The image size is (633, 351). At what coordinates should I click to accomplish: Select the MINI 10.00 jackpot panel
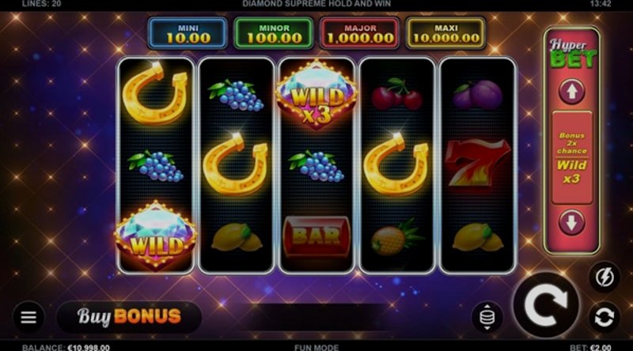click(x=188, y=34)
